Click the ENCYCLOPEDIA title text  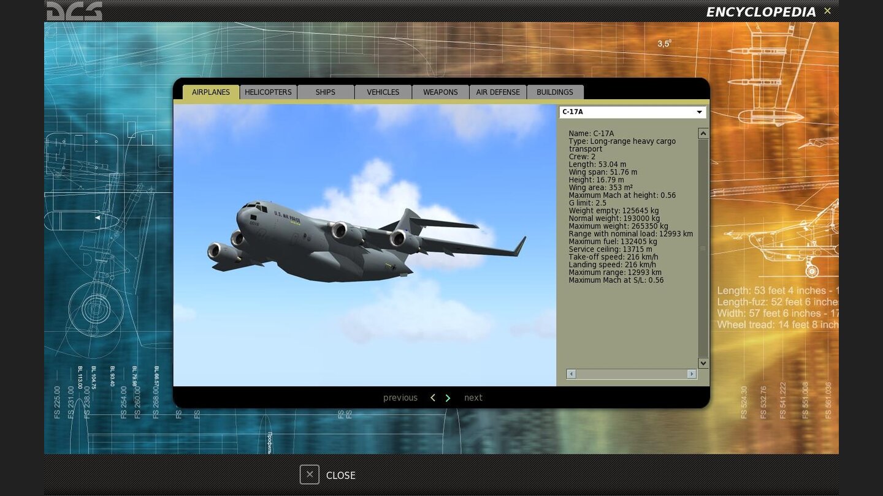(x=761, y=12)
